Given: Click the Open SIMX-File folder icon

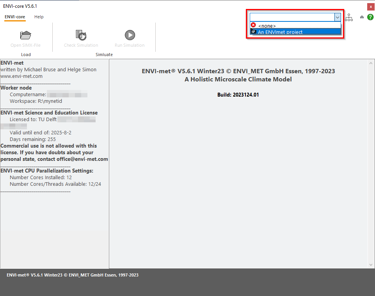Looking at the screenshot, I should [25, 35].
